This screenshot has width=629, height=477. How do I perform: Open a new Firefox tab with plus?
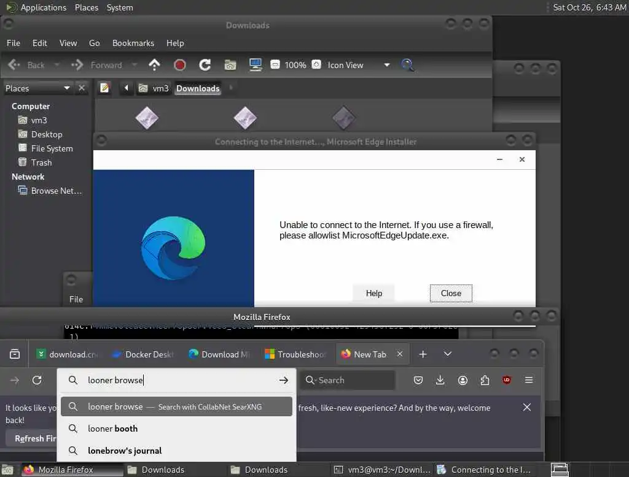[x=423, y=354]
